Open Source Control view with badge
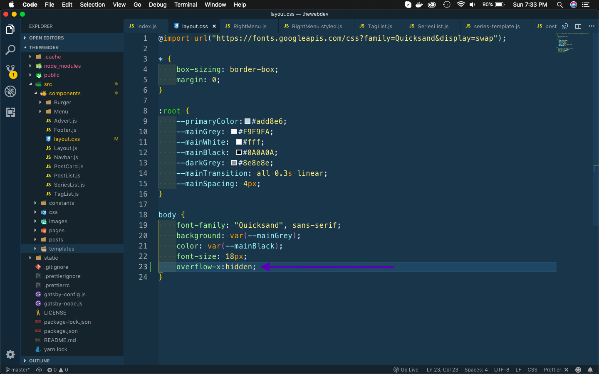The width and height of the screenshot is (599, 374). click(10, 71)
